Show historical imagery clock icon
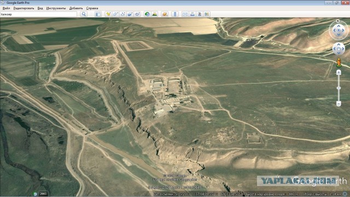Image resolution: width=350 pixels, height=197 pixels. click(x=147, y=14)
